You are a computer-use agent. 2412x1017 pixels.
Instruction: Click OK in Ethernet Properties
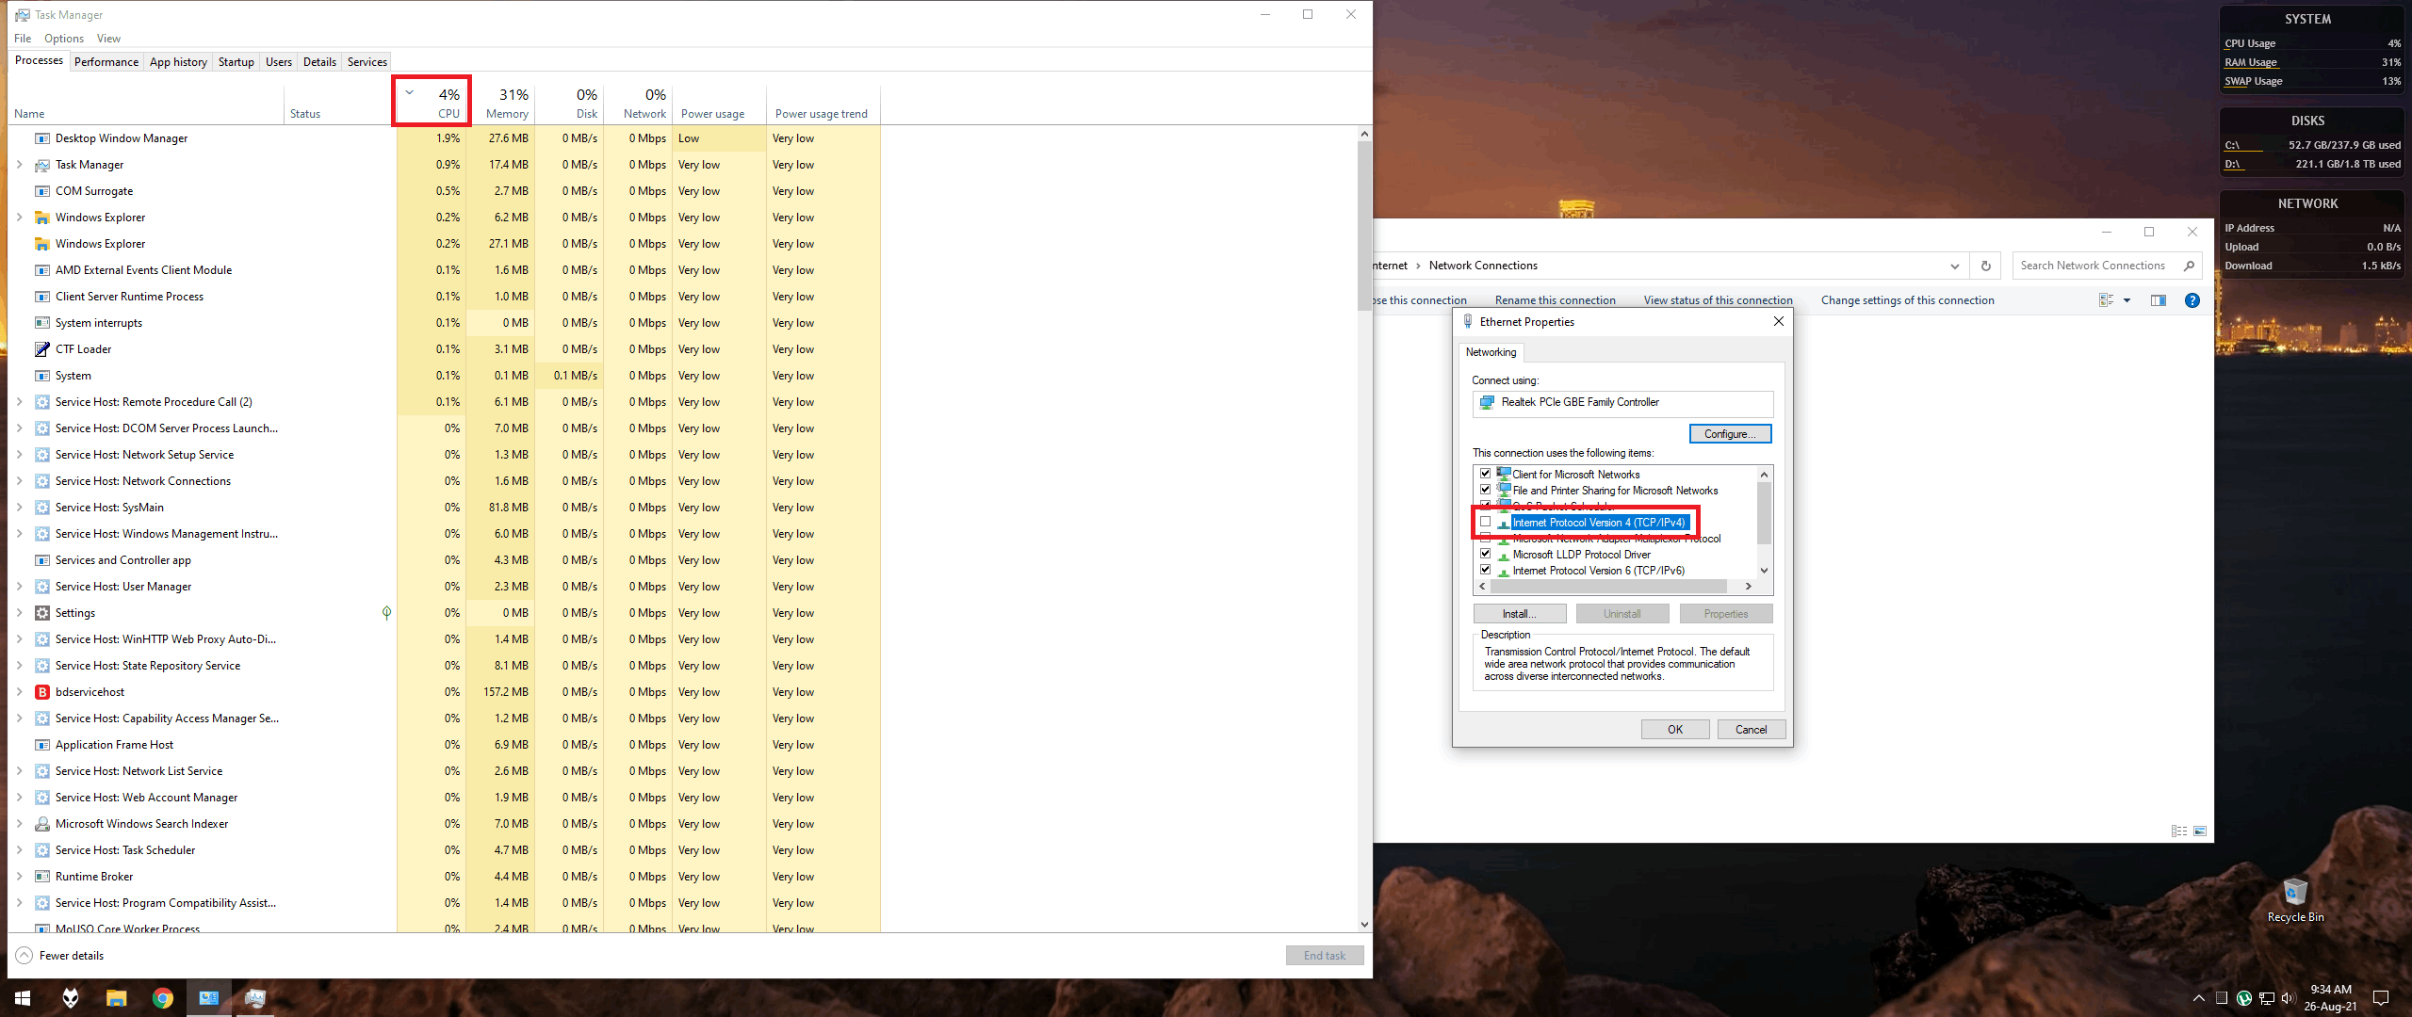[x=1674, y=730]
